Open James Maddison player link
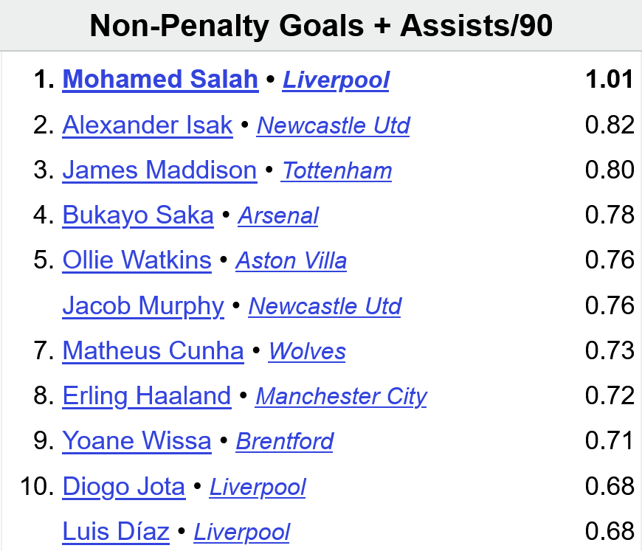 (x=159, y=170)
